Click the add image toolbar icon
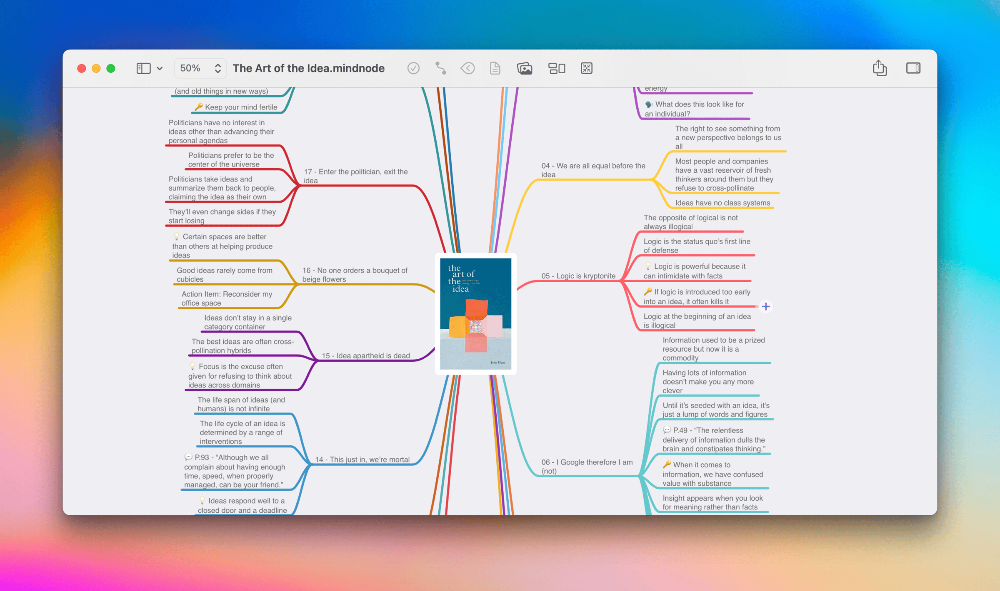 [525, 68]
